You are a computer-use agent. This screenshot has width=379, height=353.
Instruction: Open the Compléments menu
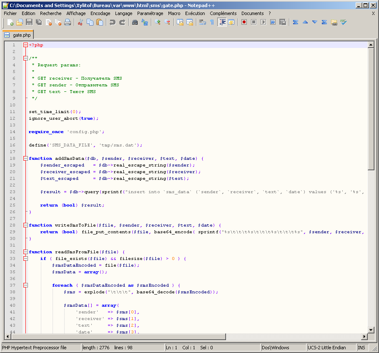click(223, 13)
